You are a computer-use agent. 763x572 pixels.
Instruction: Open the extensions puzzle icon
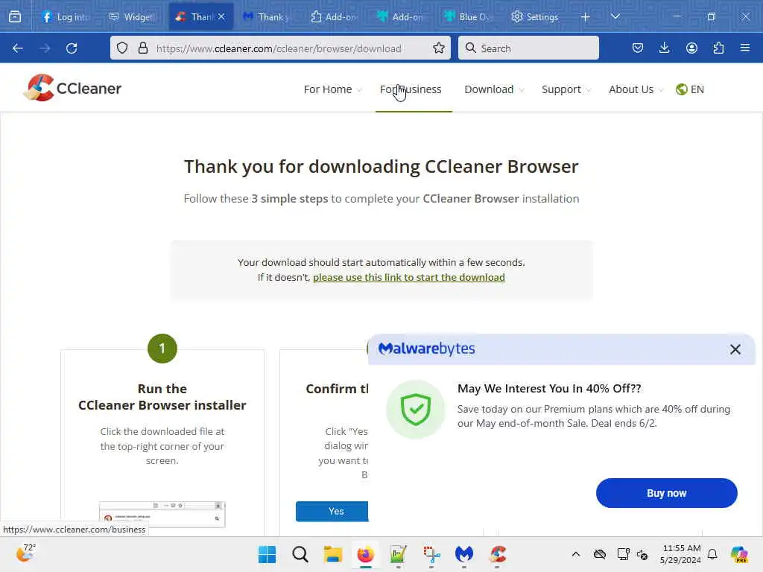(718, 48)
